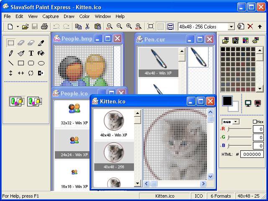Click the black foreground color swatch
Screen dimensions: 268x201
(227, 101)
